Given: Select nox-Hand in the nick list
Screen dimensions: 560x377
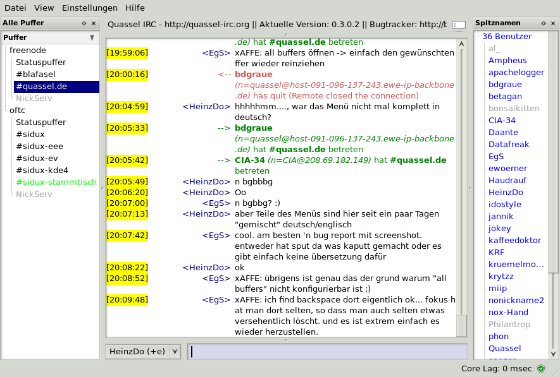Looking at the screenshot, I should [x=508, y=313].
